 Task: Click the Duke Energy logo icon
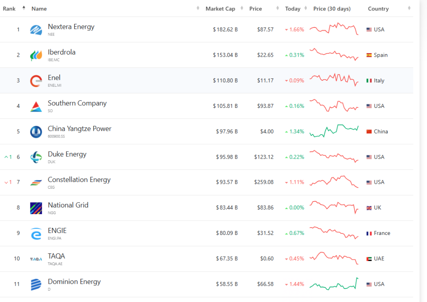[36, 157]
